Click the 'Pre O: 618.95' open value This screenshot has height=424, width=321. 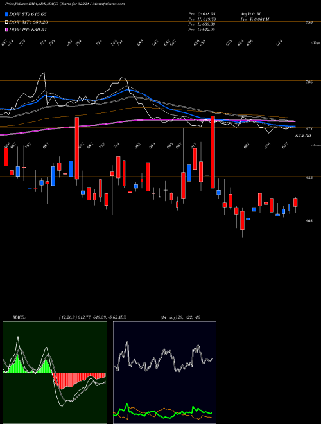point(202,13)
